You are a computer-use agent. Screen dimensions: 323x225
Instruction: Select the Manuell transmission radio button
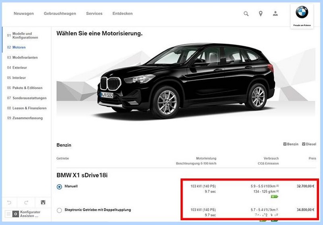point(59,187)
